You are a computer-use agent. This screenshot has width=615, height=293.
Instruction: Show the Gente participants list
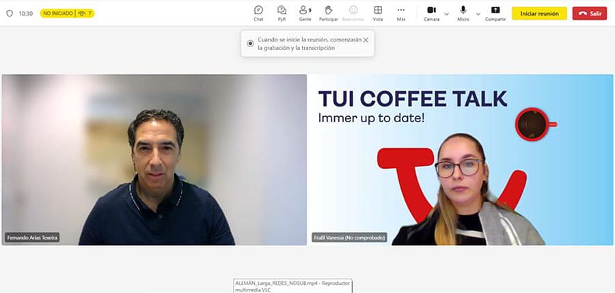305,13
